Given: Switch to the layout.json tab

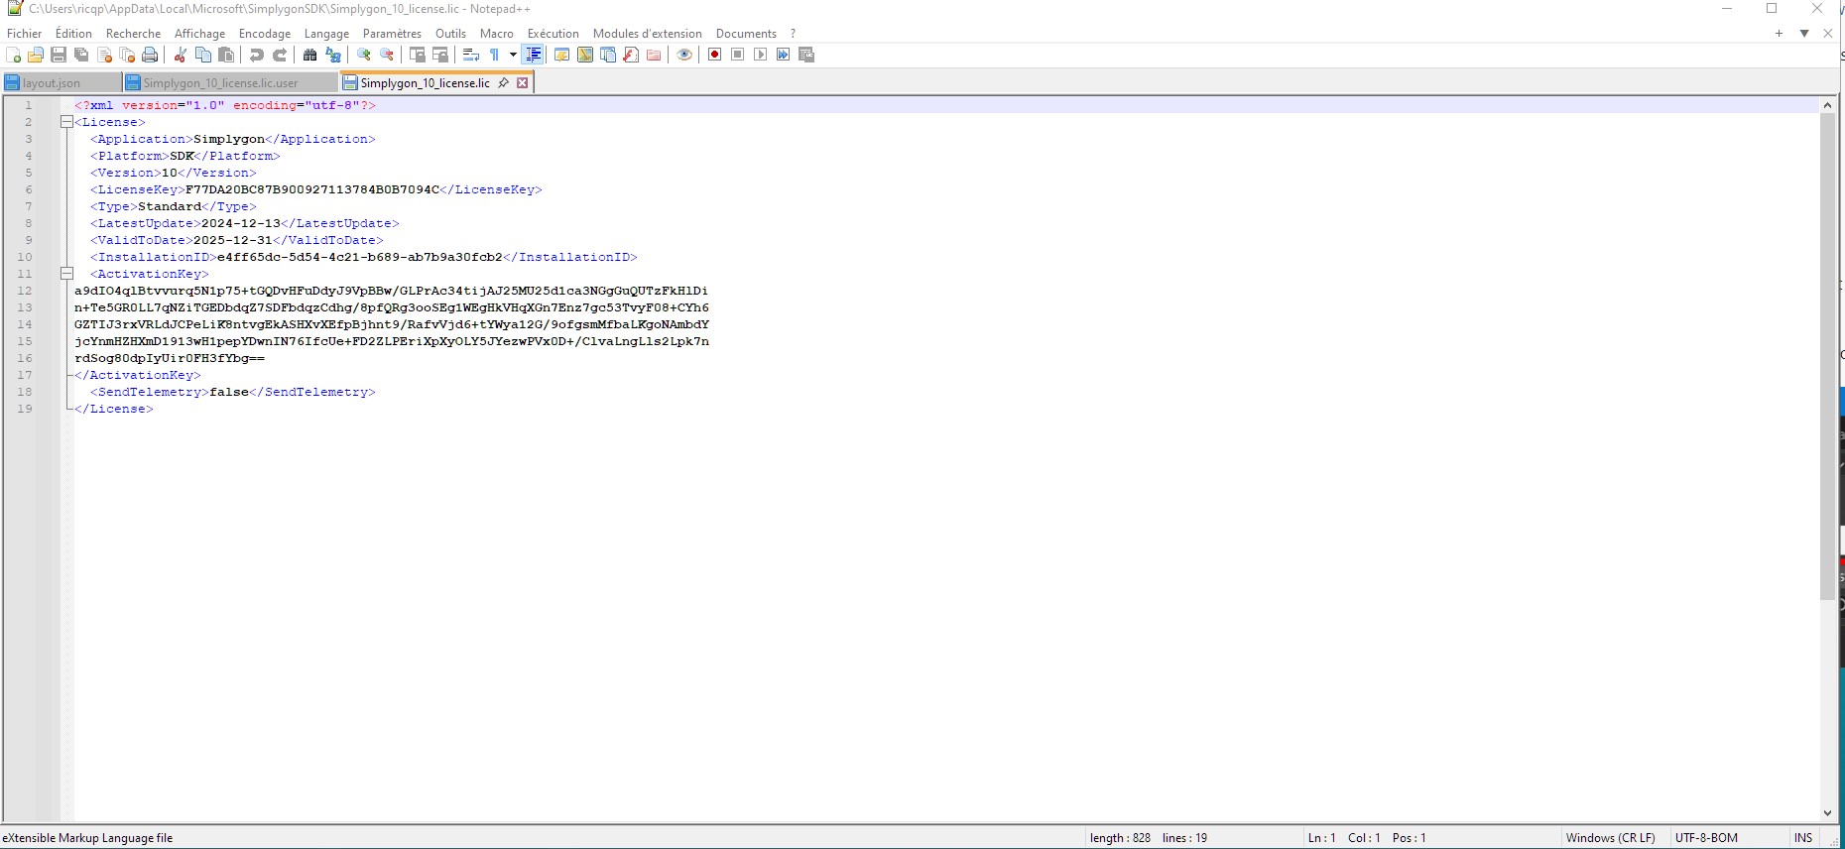Looking at the screenshot, I should 61,83.
